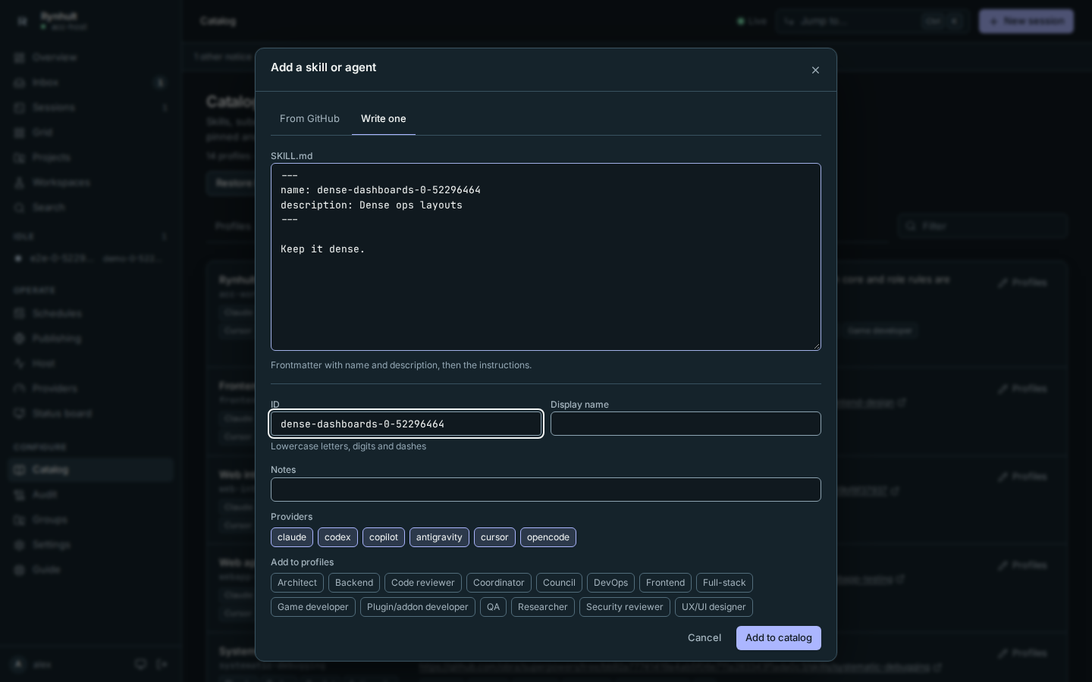1092x682 pixels.
Task: Toggle the codex provider chip
Action: click(x=337, y=537)
